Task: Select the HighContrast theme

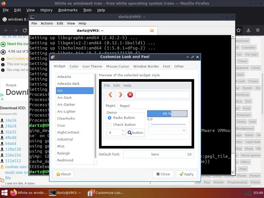Action: pyautogui.click(x=75, y=133)
